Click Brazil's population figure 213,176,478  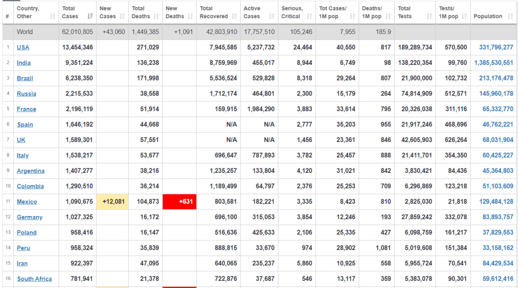point(496,78)
